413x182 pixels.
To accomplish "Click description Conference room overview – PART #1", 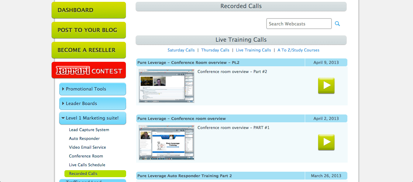I will click(x=233, y=127).
